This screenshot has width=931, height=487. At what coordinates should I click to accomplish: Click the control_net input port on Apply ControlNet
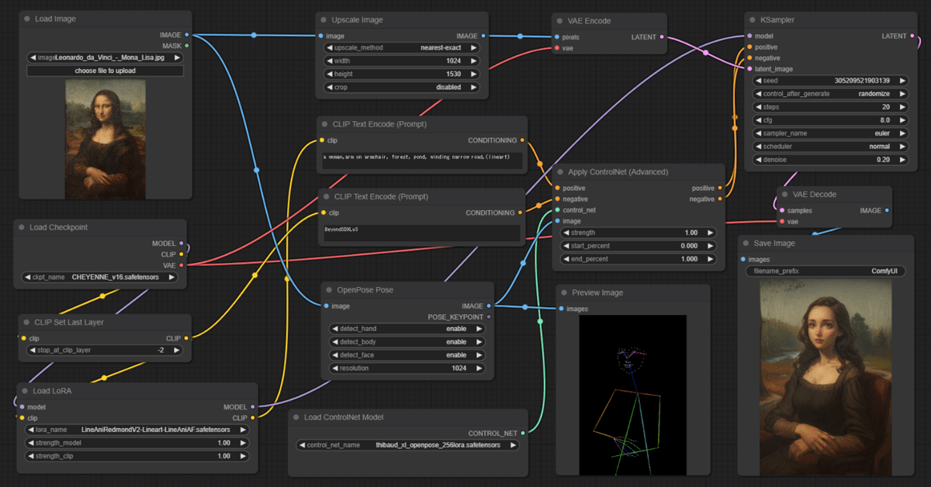558,210
